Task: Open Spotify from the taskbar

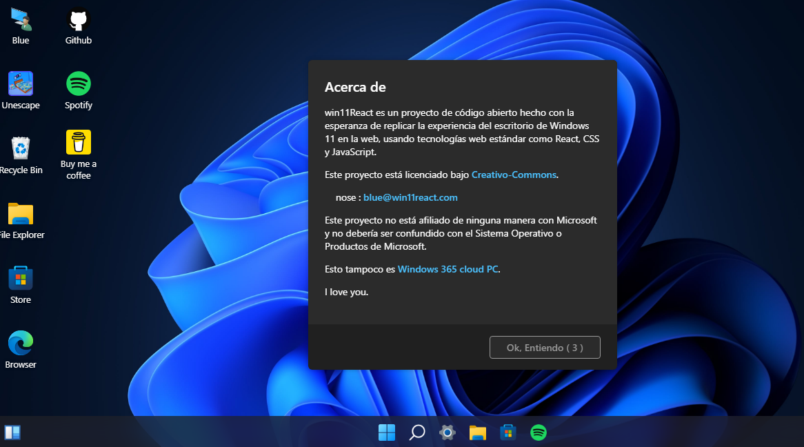Action: pyautogui.click(x=538, y=433)
